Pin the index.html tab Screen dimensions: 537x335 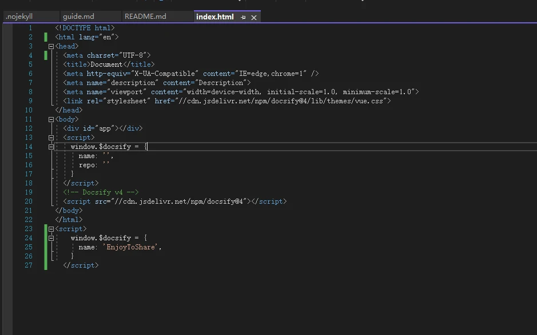(243, 17)
